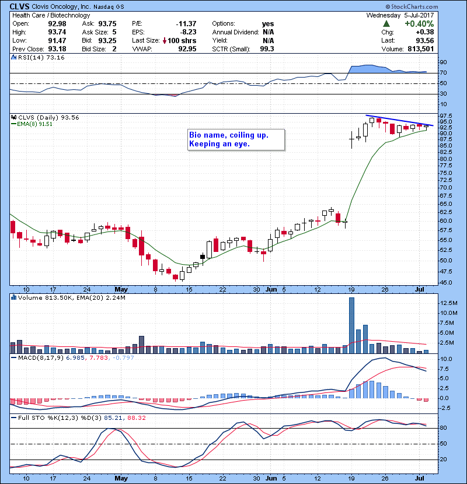Open the StockCharts.com copyright link
Screen dimensions: 467x484
pyautogui.click(x=412, y=6)
